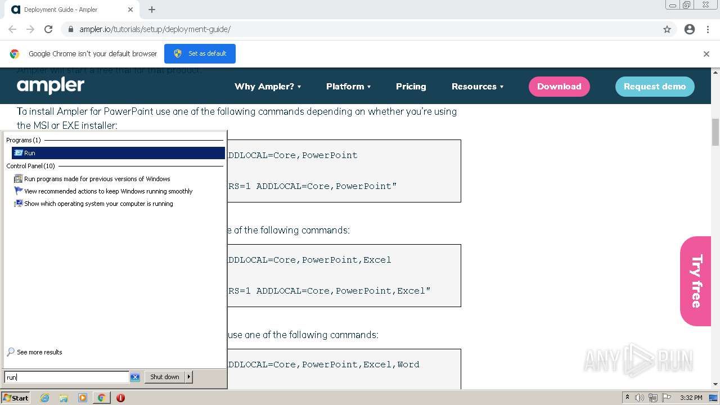Switch to Chrome in the taskbar
The image size is (720, 405).
click(101, 398)
